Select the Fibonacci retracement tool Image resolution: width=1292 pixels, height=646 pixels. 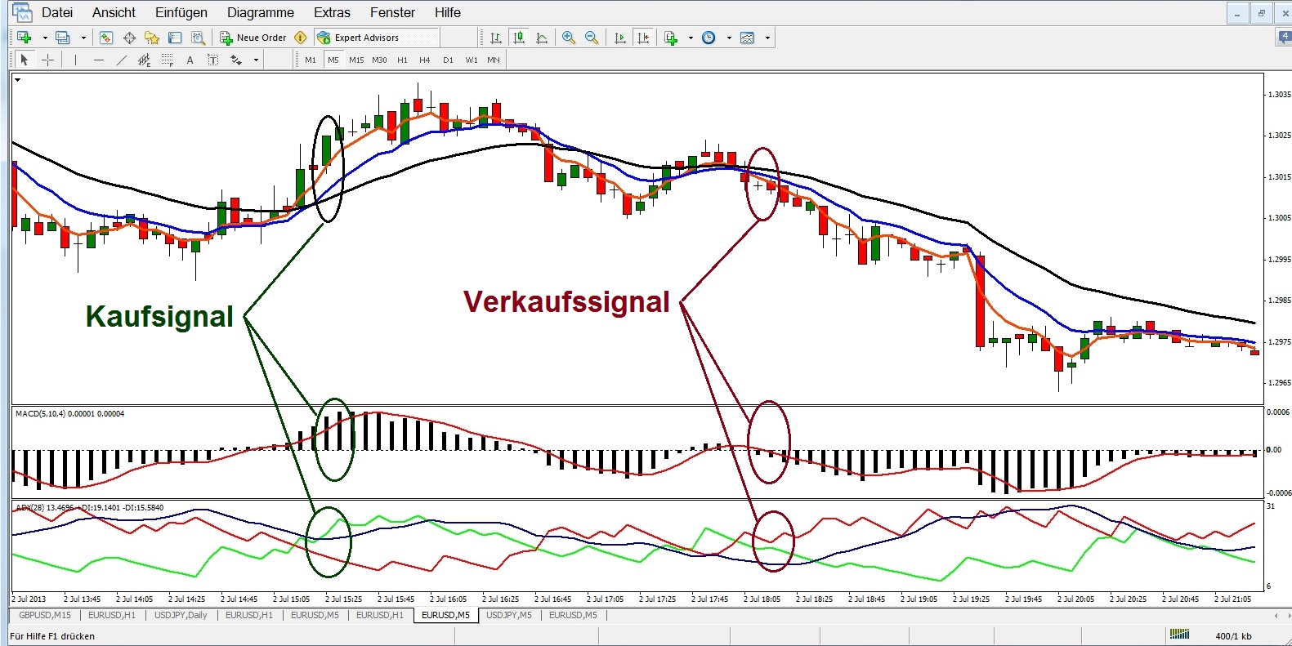(168, 60)
